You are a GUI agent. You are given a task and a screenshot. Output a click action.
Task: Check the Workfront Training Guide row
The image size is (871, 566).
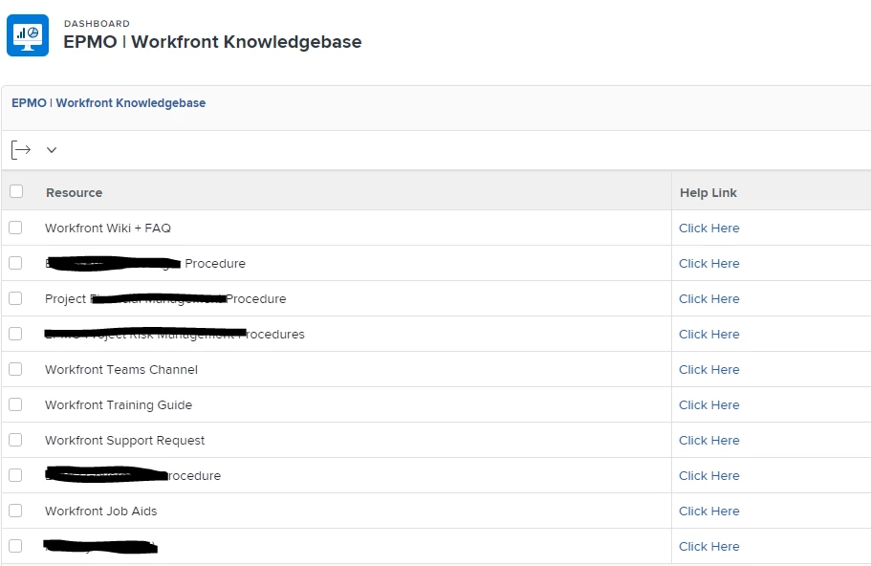click(15, 404)
